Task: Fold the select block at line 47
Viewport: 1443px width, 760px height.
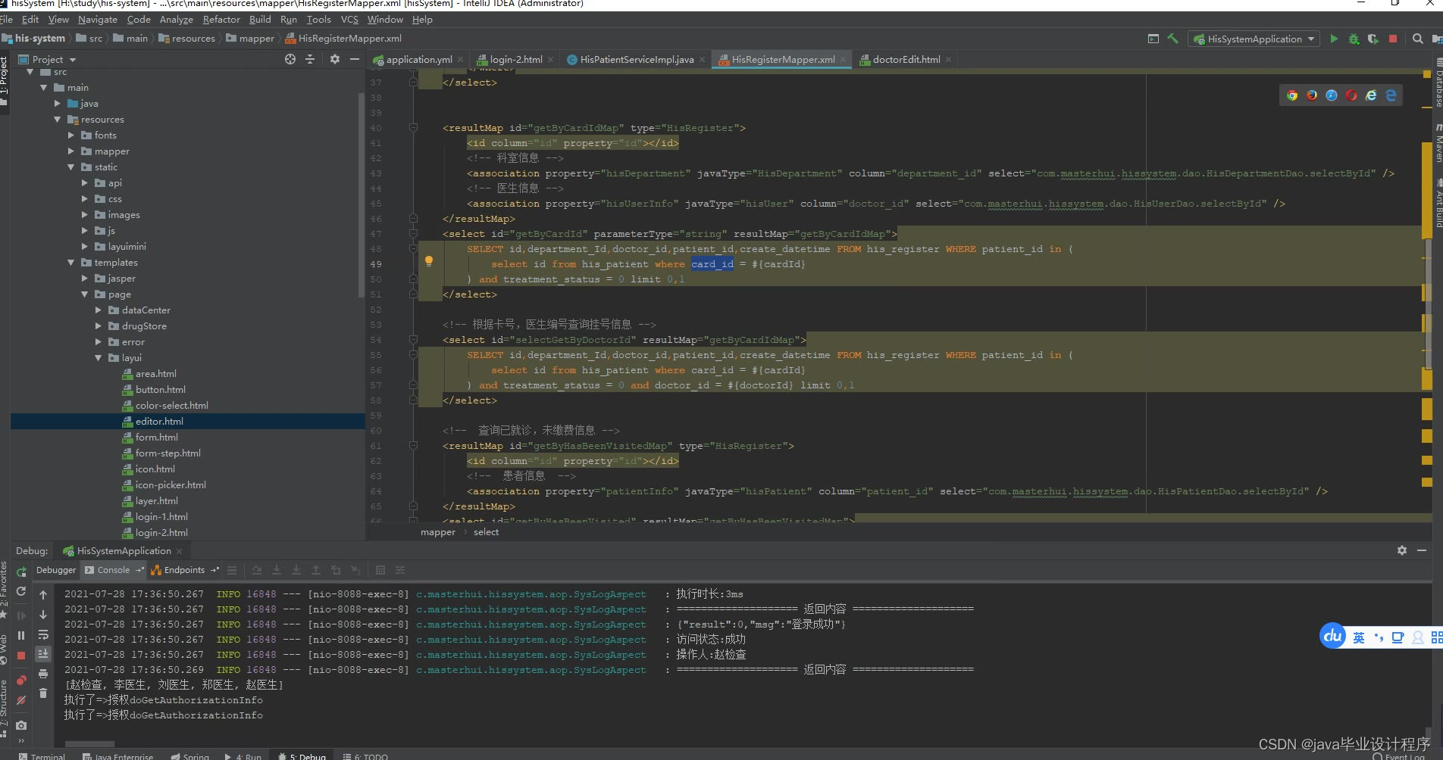Action: (413, 234)
